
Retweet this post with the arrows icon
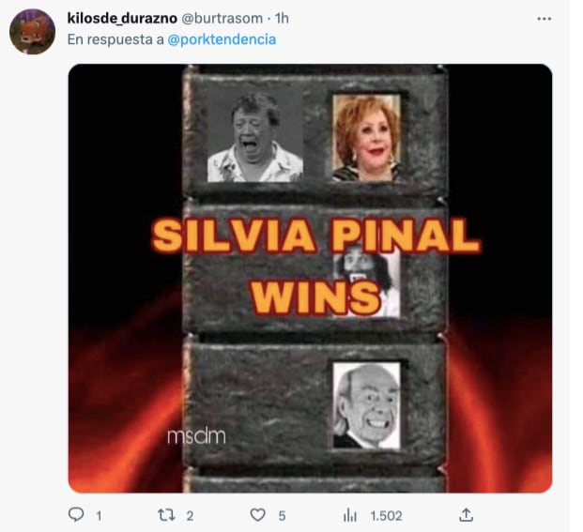pyautogui.click(x=166, y=515)
